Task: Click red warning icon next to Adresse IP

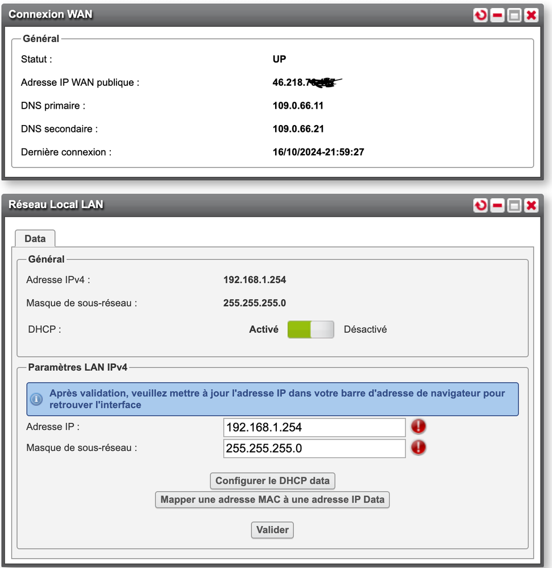Action: [x=418, y=426]
